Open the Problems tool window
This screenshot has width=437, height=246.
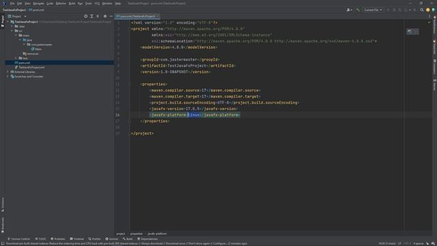[58, 239]
